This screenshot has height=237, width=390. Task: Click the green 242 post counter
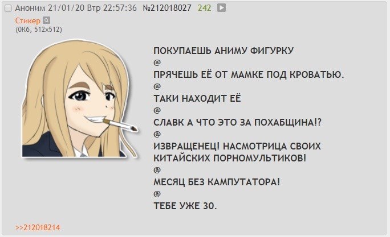205,8
